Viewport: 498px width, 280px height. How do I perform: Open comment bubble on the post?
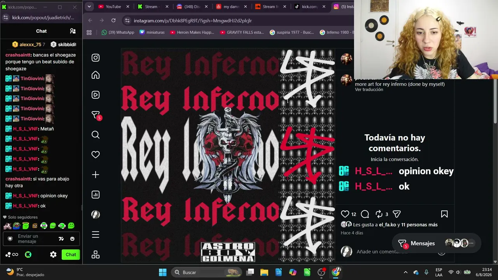point(365,214)
